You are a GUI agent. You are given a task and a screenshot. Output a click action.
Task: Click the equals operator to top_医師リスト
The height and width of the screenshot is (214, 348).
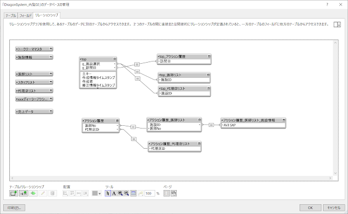pyautogui.click(x=137, y=71)
